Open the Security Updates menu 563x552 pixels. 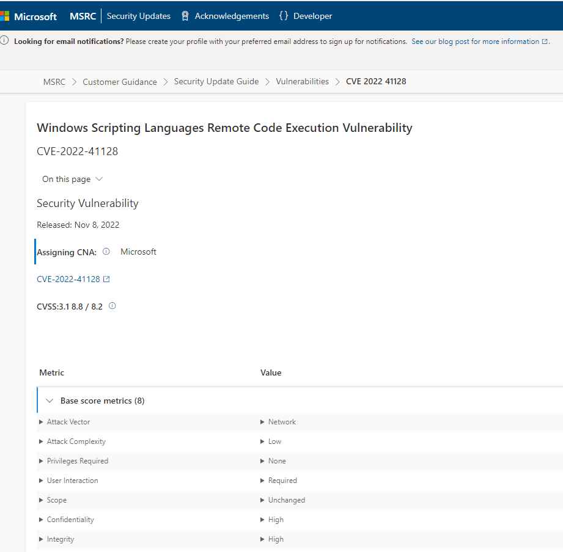[139, 16]
